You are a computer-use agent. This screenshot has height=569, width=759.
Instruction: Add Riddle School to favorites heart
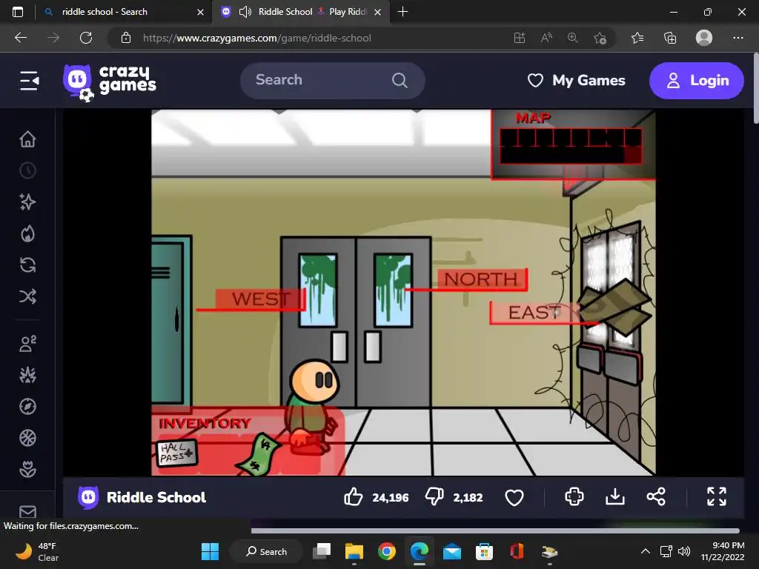coord(514,497)
